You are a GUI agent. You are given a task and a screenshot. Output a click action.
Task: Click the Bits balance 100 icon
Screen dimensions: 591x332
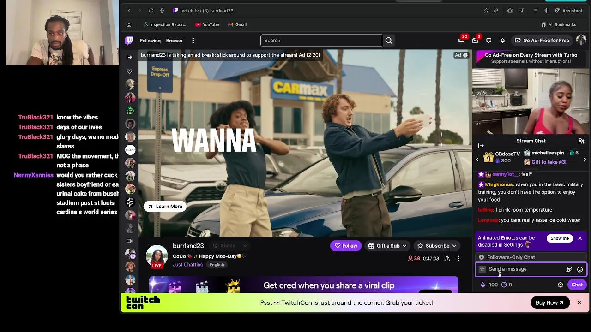(483, 285)
